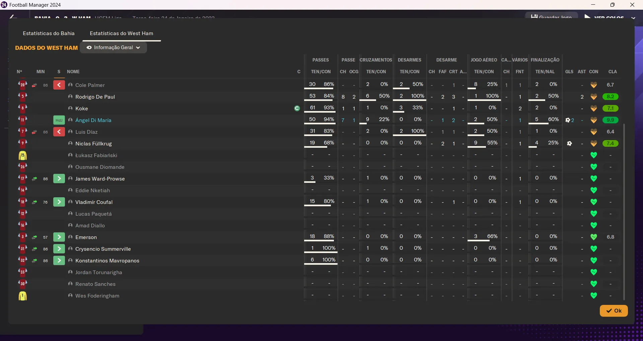The height and width of the screenshot is (341, 643).
Task: Click Koke's 7.1 rating badge
Action: click(x=610, y=108)
